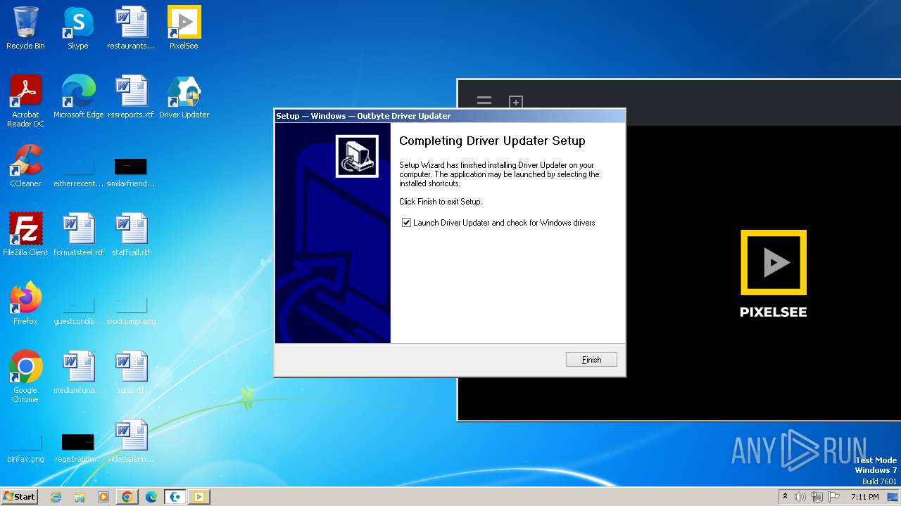Uncheck Launch Driver Updater and check drivers
This screenshot has width=901, height=506.
point(406,223)
